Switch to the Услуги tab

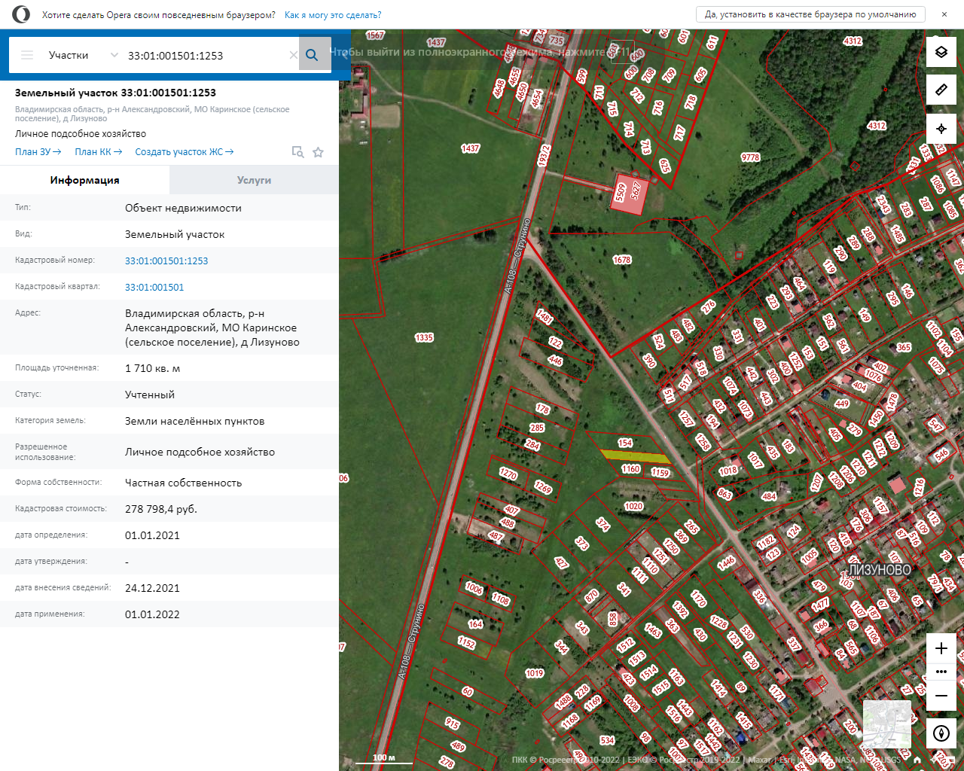tap(254, 180)
